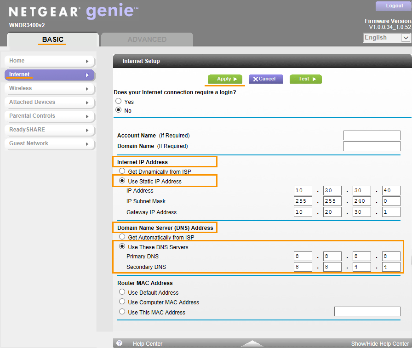Click the Apply button

pos(225,79)
